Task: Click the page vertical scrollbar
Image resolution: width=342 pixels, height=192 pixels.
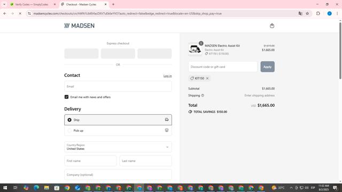Action: tap(340, 51)
